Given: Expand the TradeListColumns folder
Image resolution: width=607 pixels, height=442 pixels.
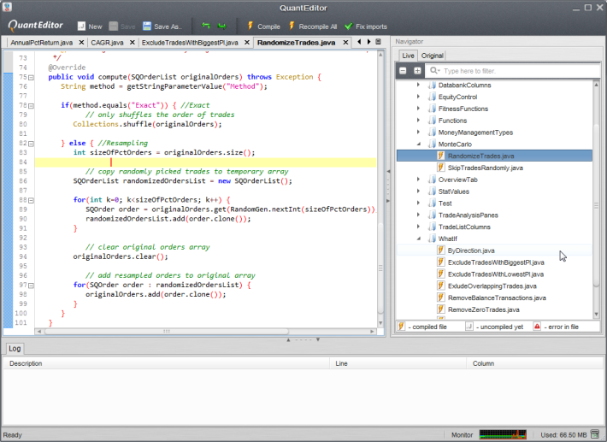Looking at the screenshot, I should 418,227.
